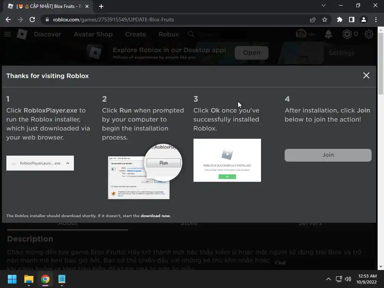Go back with the browser back arrow
The image size is (384, 288).
point(8,19)
